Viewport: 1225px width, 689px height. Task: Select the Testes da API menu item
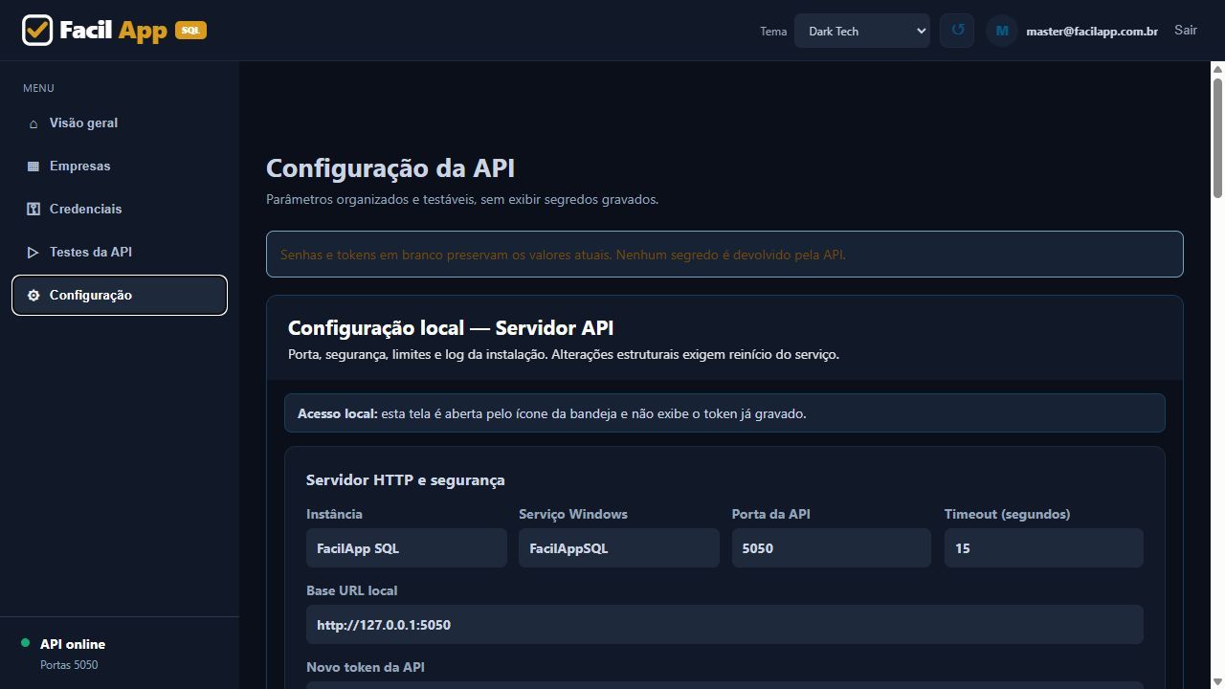(120, 253)
